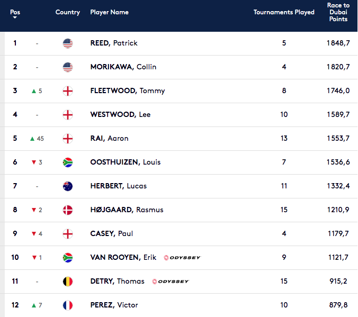Click the England flag next to Tommy Fleetwood
This screenshot has width=358, height=317.
tap(68, 91)
